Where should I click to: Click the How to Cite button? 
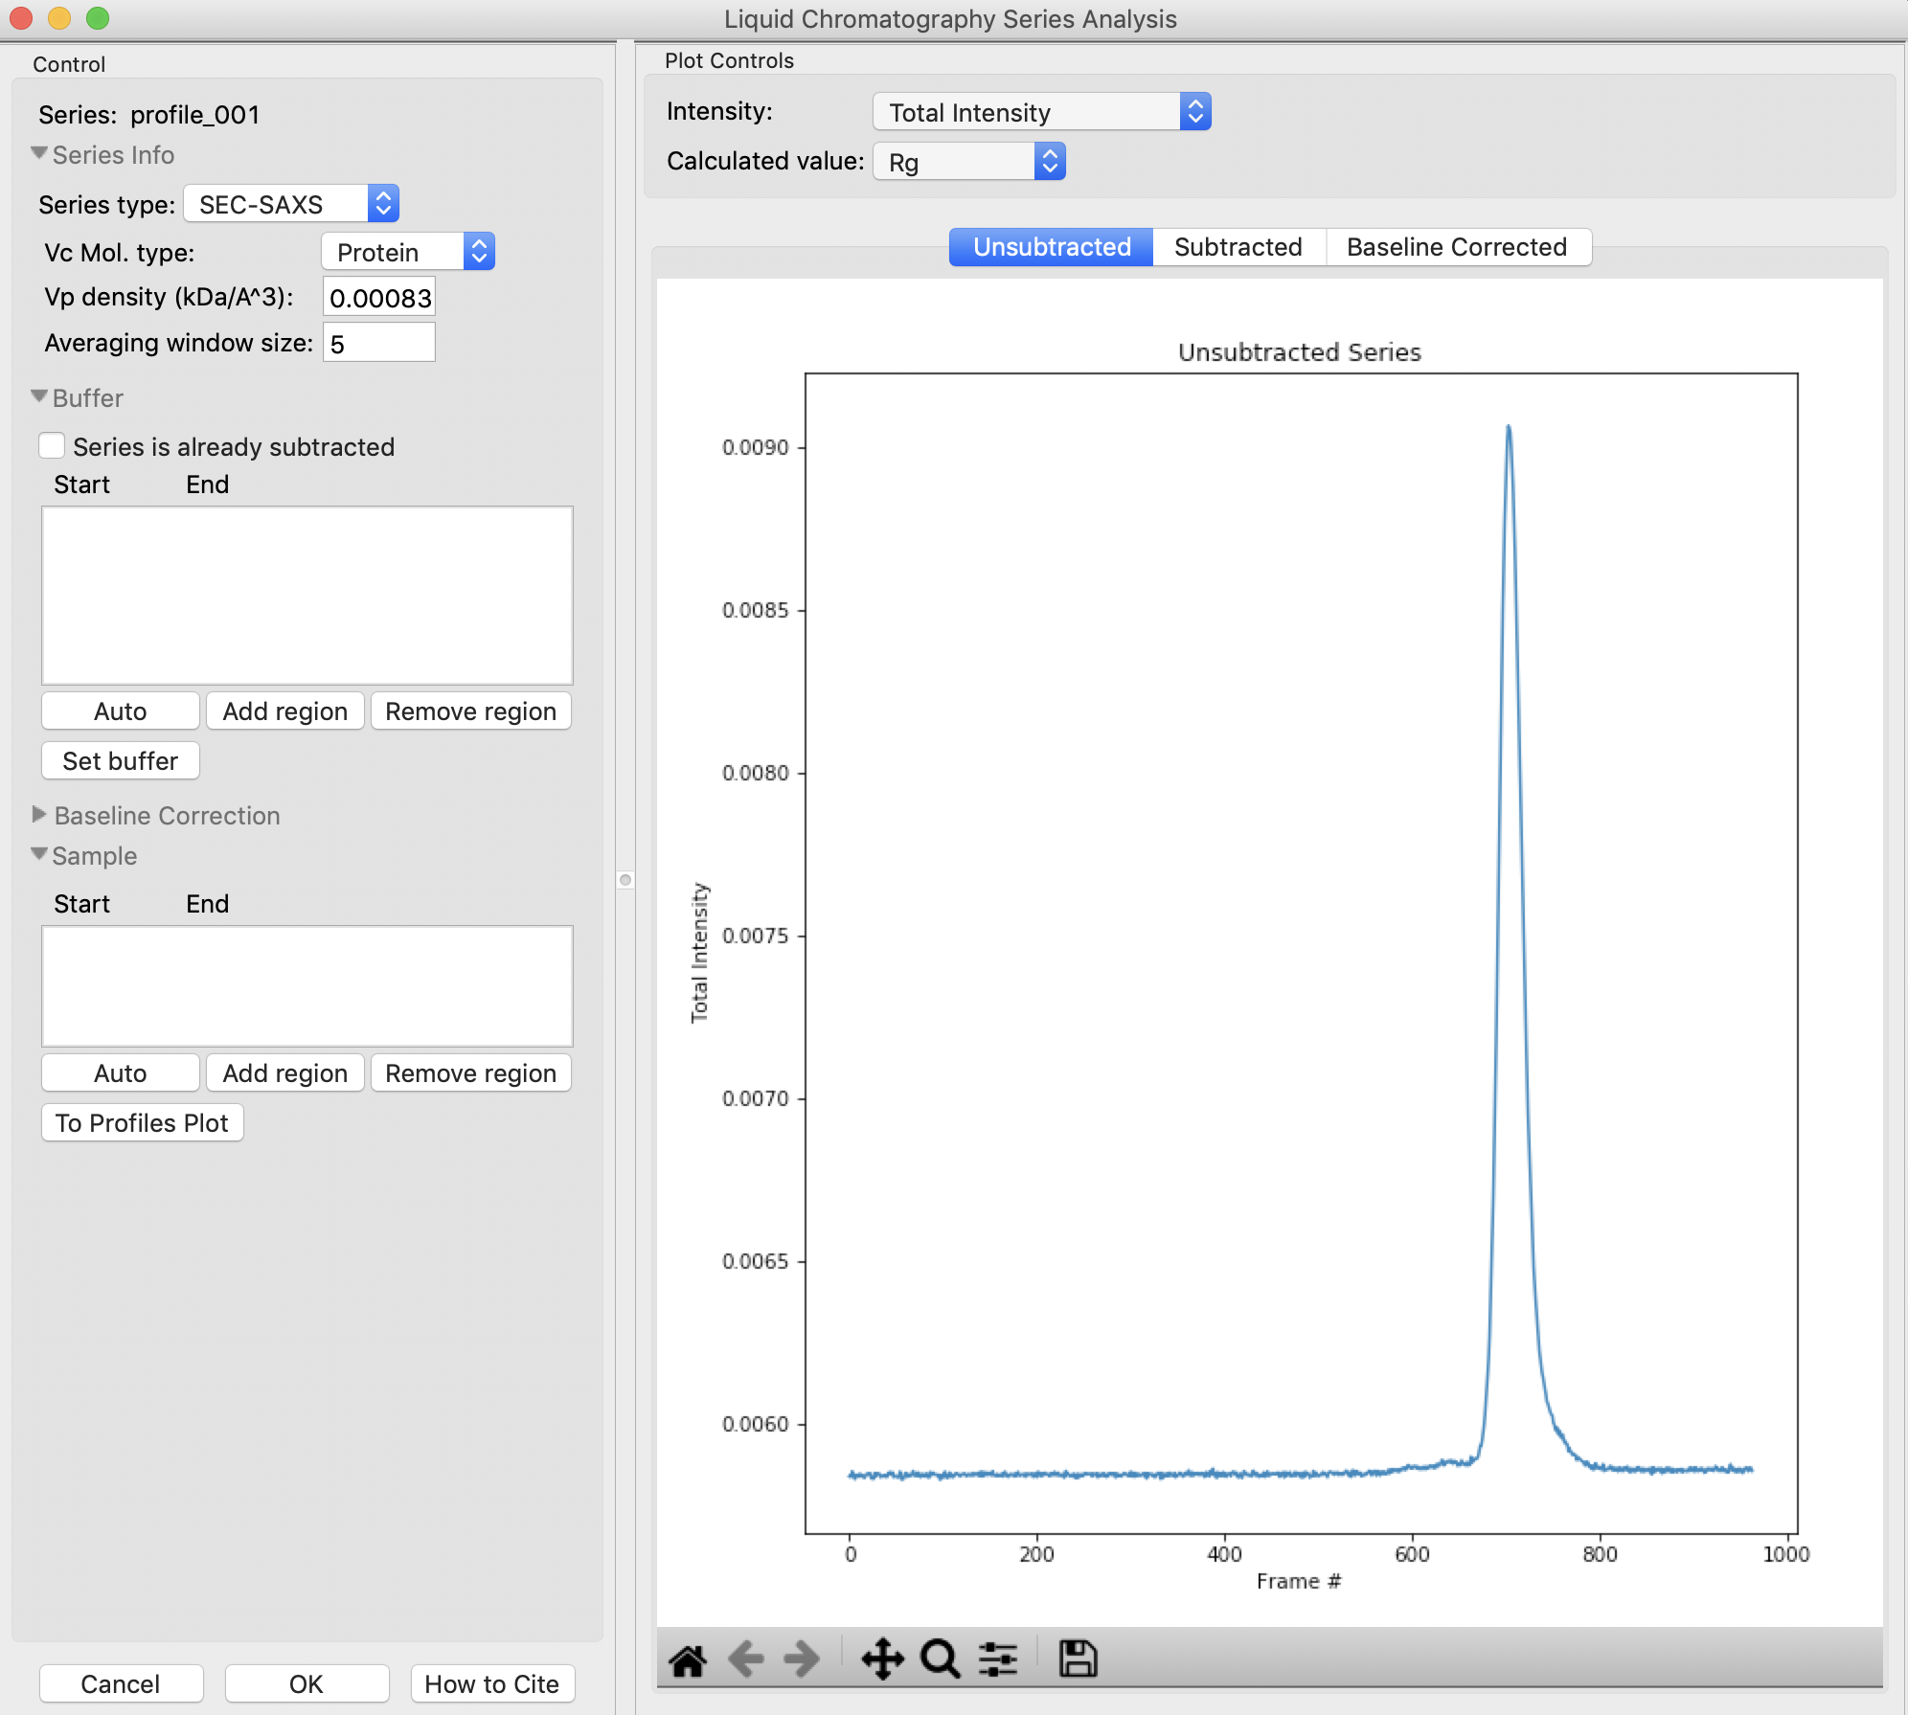click(492, 1684)
